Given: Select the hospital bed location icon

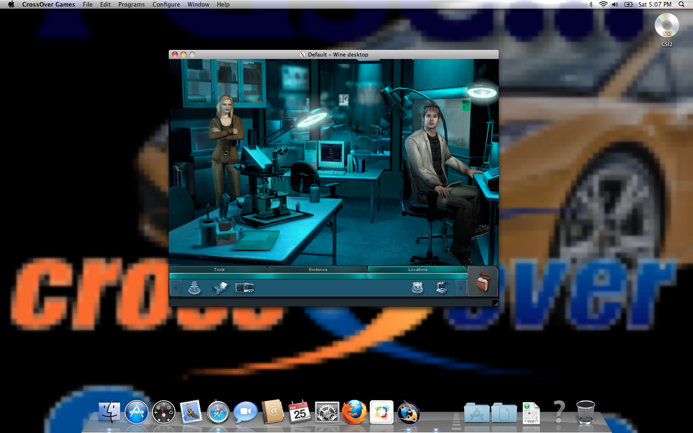Looking at the screenshot, I should point(219,287).
